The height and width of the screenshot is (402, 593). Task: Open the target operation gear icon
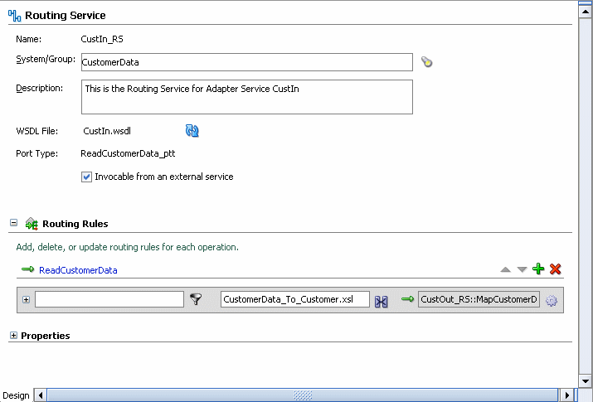point(552,300)
